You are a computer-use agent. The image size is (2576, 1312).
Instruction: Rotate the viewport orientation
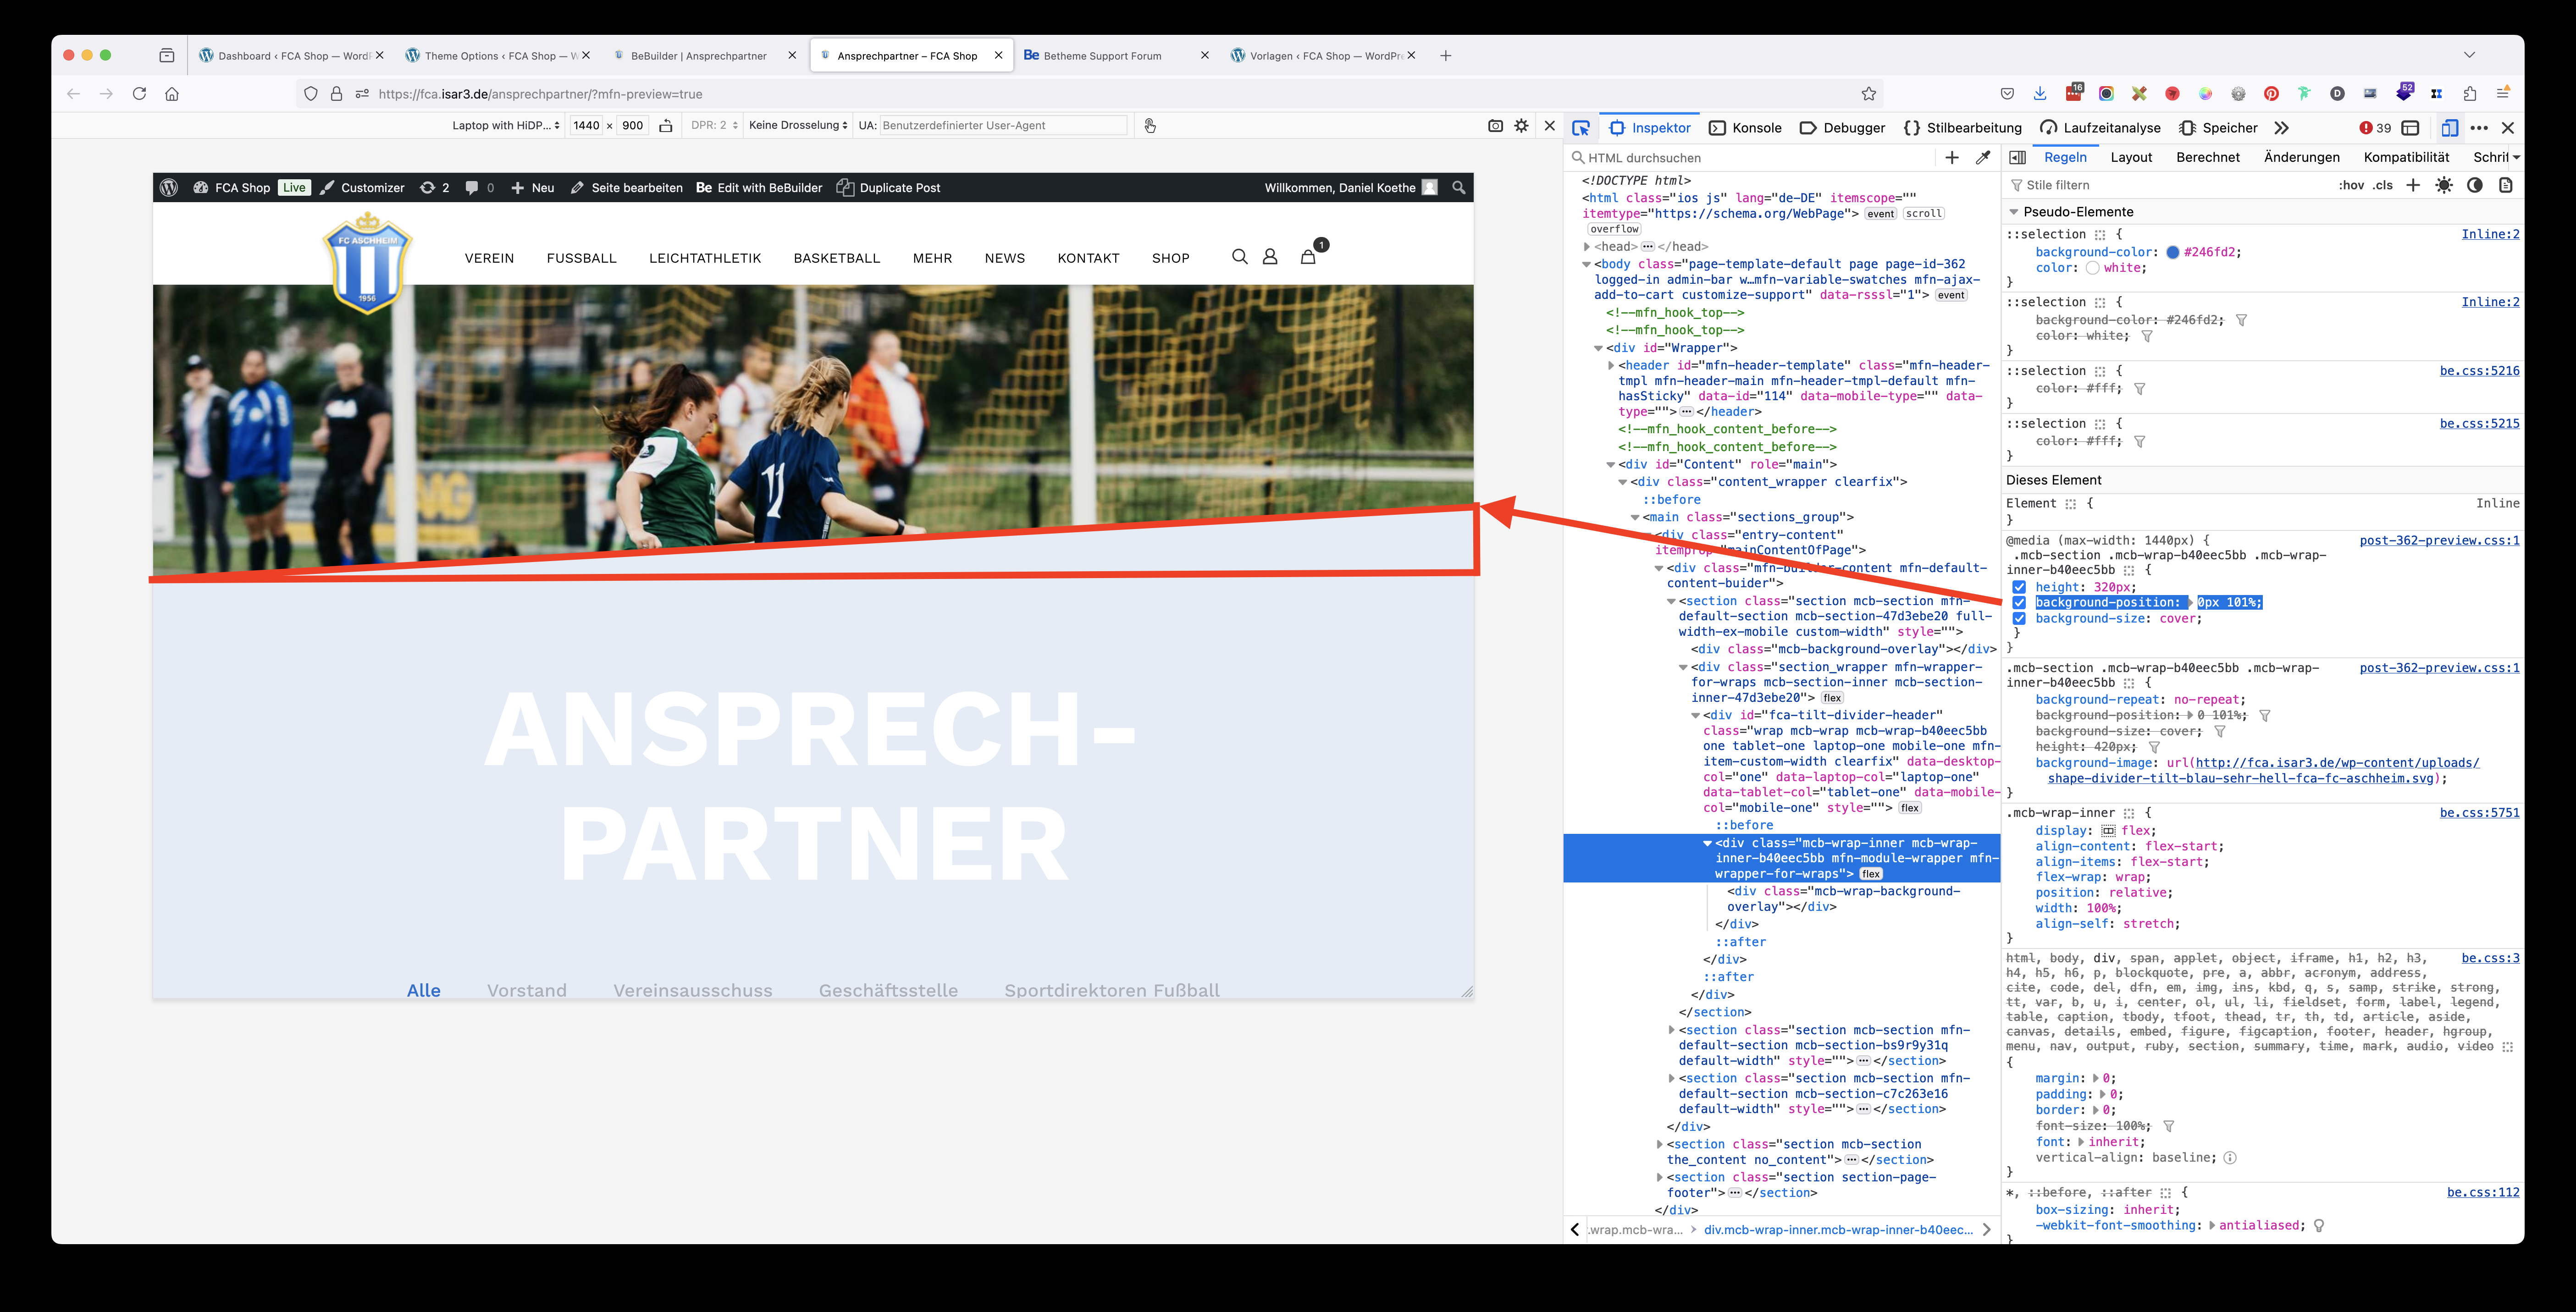[x=665, y=126]
